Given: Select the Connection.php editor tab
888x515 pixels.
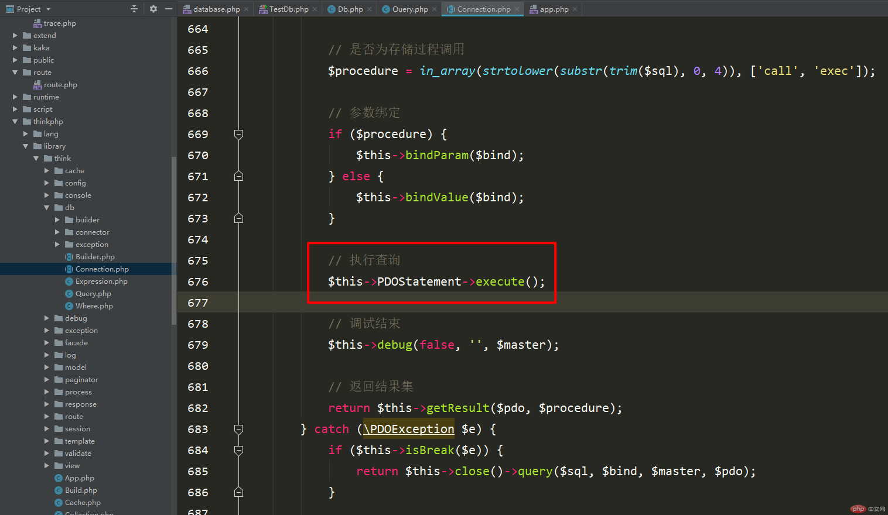Looking at the screenshot, I should pyautogui.click(x=484, y=9).
